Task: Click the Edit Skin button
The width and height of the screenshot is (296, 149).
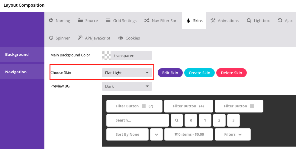Action: click(x=170, y=73)
